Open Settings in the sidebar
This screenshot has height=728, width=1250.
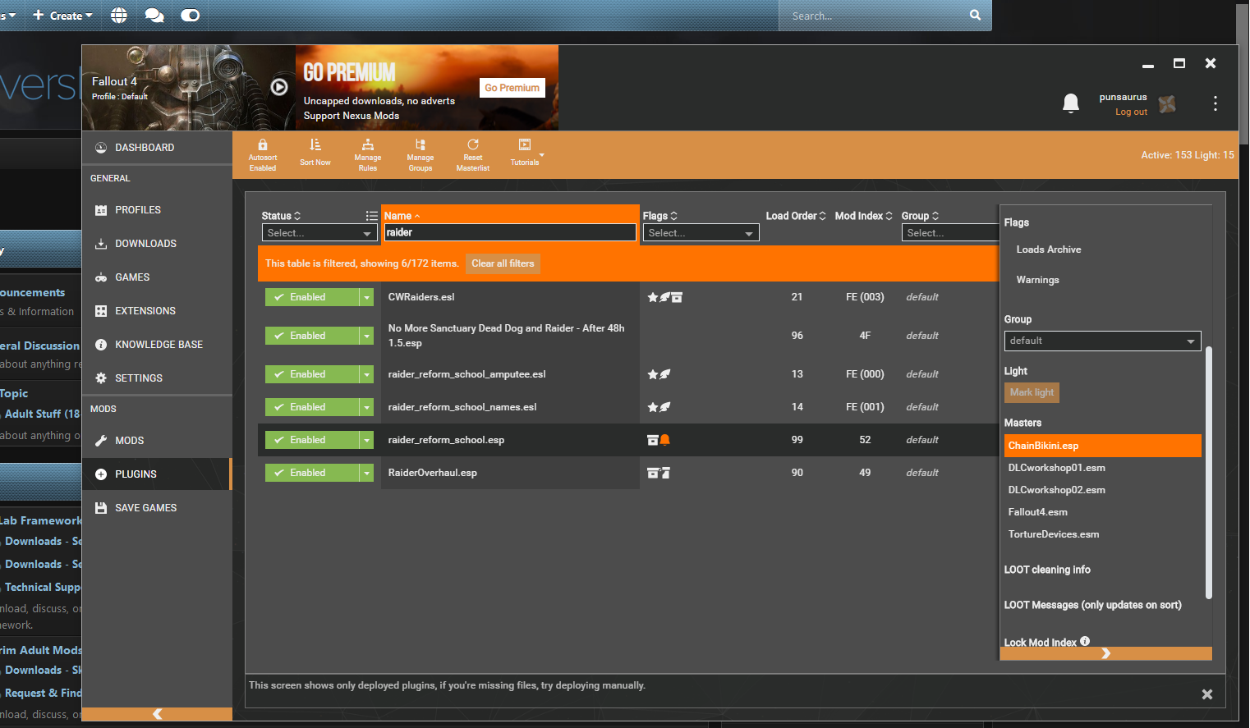tap(157, 378)
